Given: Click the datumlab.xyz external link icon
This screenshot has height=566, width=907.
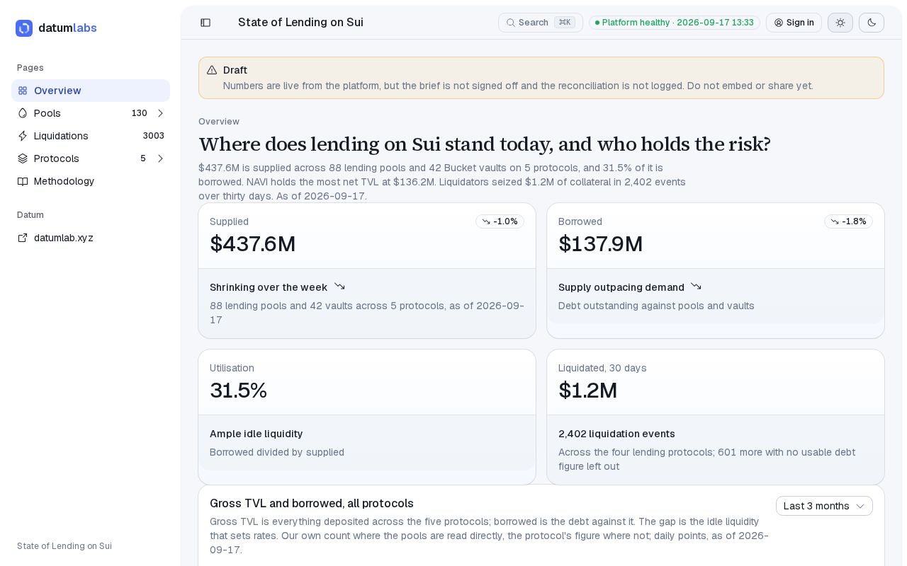Looking at the screenshot, I should [x=23, y=238].
